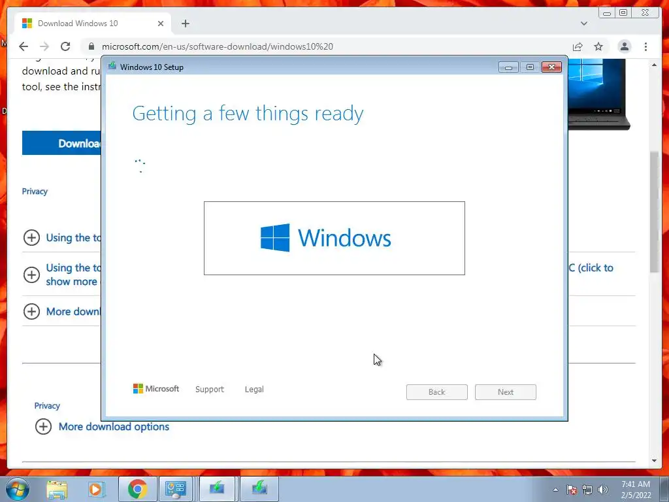Open the lower Privacy link on the webpage
This screenshot has height=502, width=669.
(47, 405)
